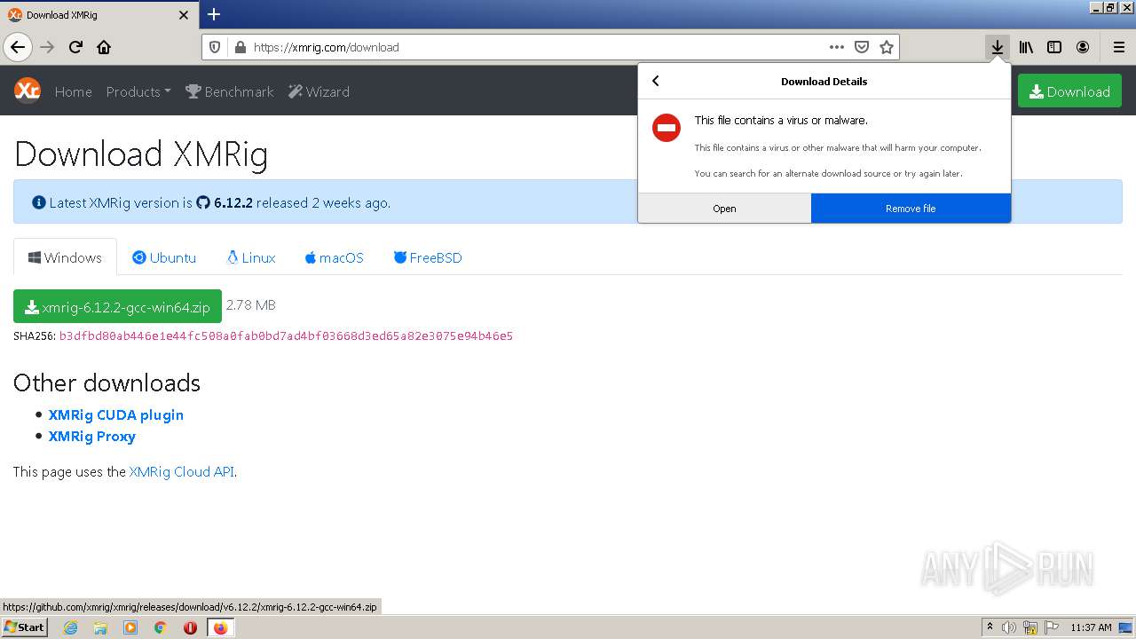Open page actions three-dot menu

(x=836, y=47)
